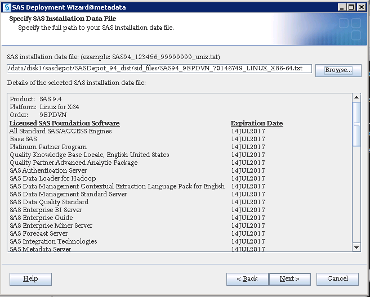The width and height of the screenshot is (370, 297).
Task: Click the Browse... button
Action: point(338,70)
